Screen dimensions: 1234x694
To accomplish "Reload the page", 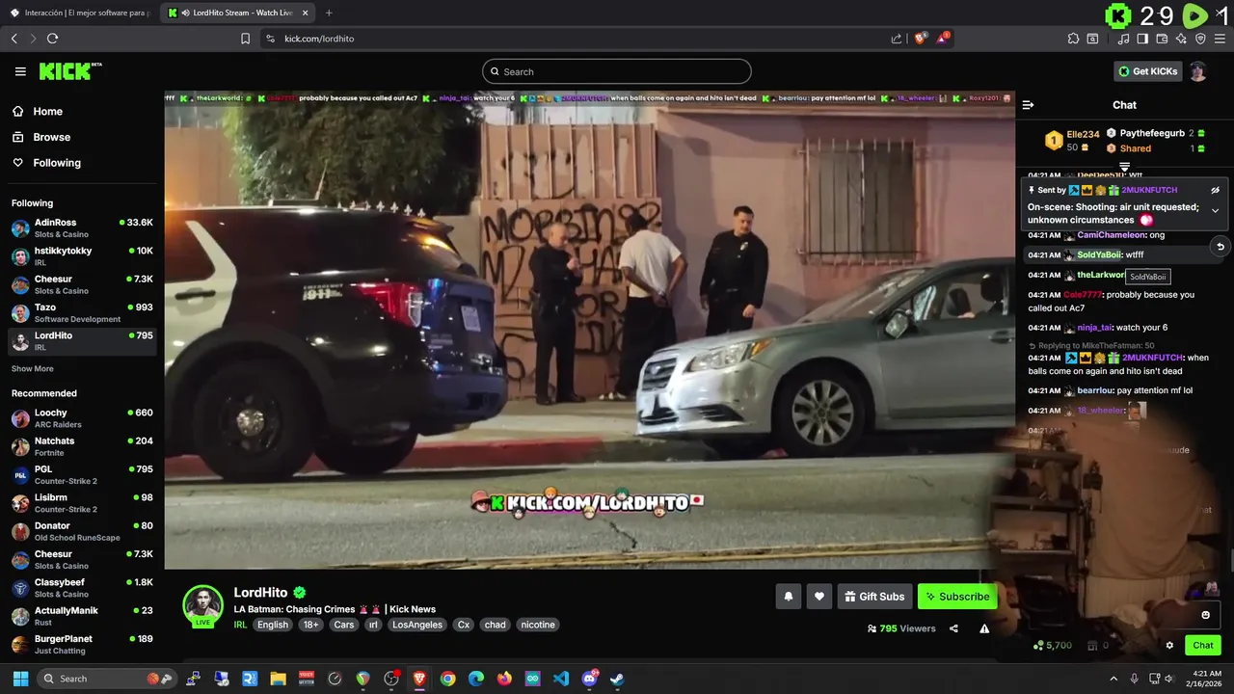I will [52, 39].
